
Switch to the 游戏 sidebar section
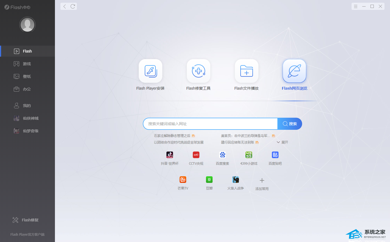pos(27,64)
